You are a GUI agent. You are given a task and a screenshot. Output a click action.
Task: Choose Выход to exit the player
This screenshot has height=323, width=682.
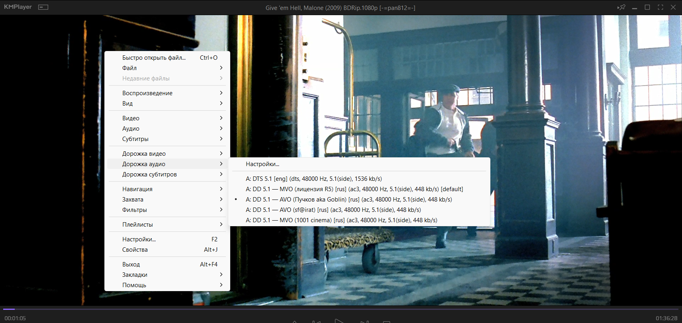pos(167,264)
